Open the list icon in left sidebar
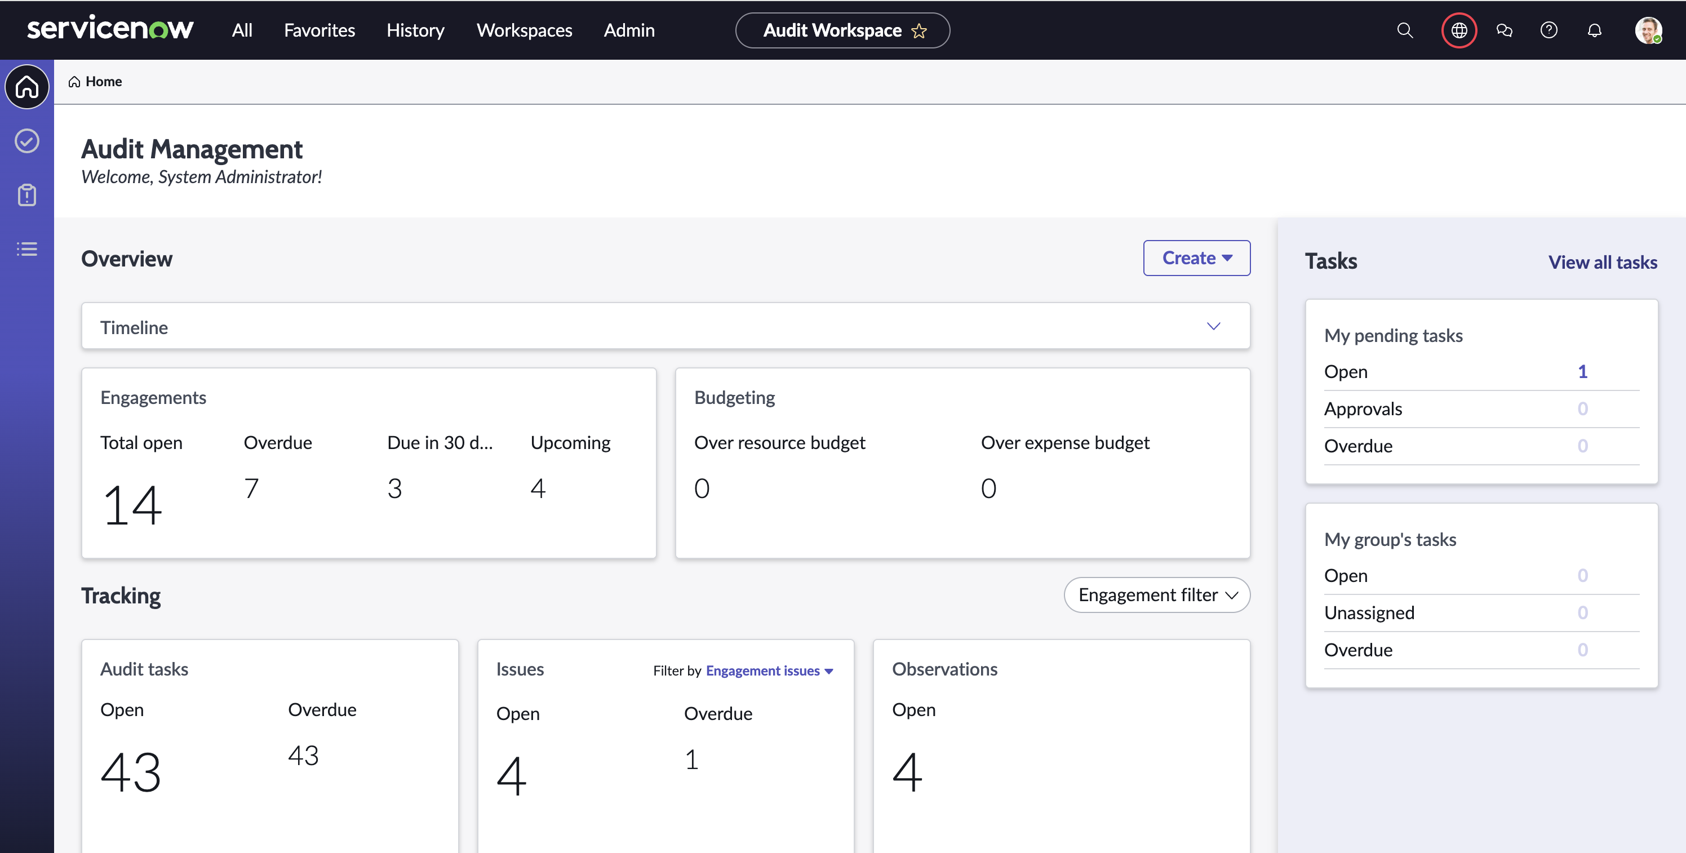Screen dimensions: 1686x853 pyautogui.click(x=27, y=249)
